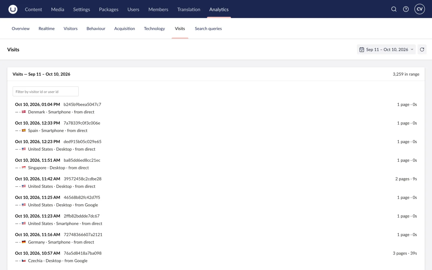Click the refresh icon button
This screenshot has width=432, height=270.
tap(422, 49)
